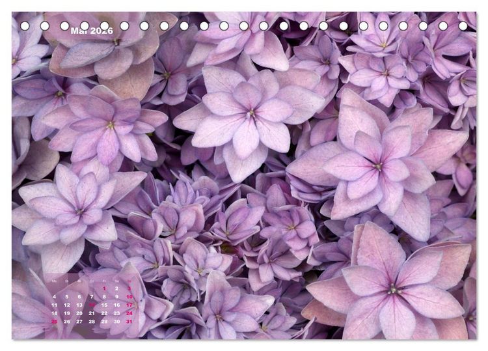Pick calendar day 4
Viewport: 488px width, 351px height.
tap(55, 297)
